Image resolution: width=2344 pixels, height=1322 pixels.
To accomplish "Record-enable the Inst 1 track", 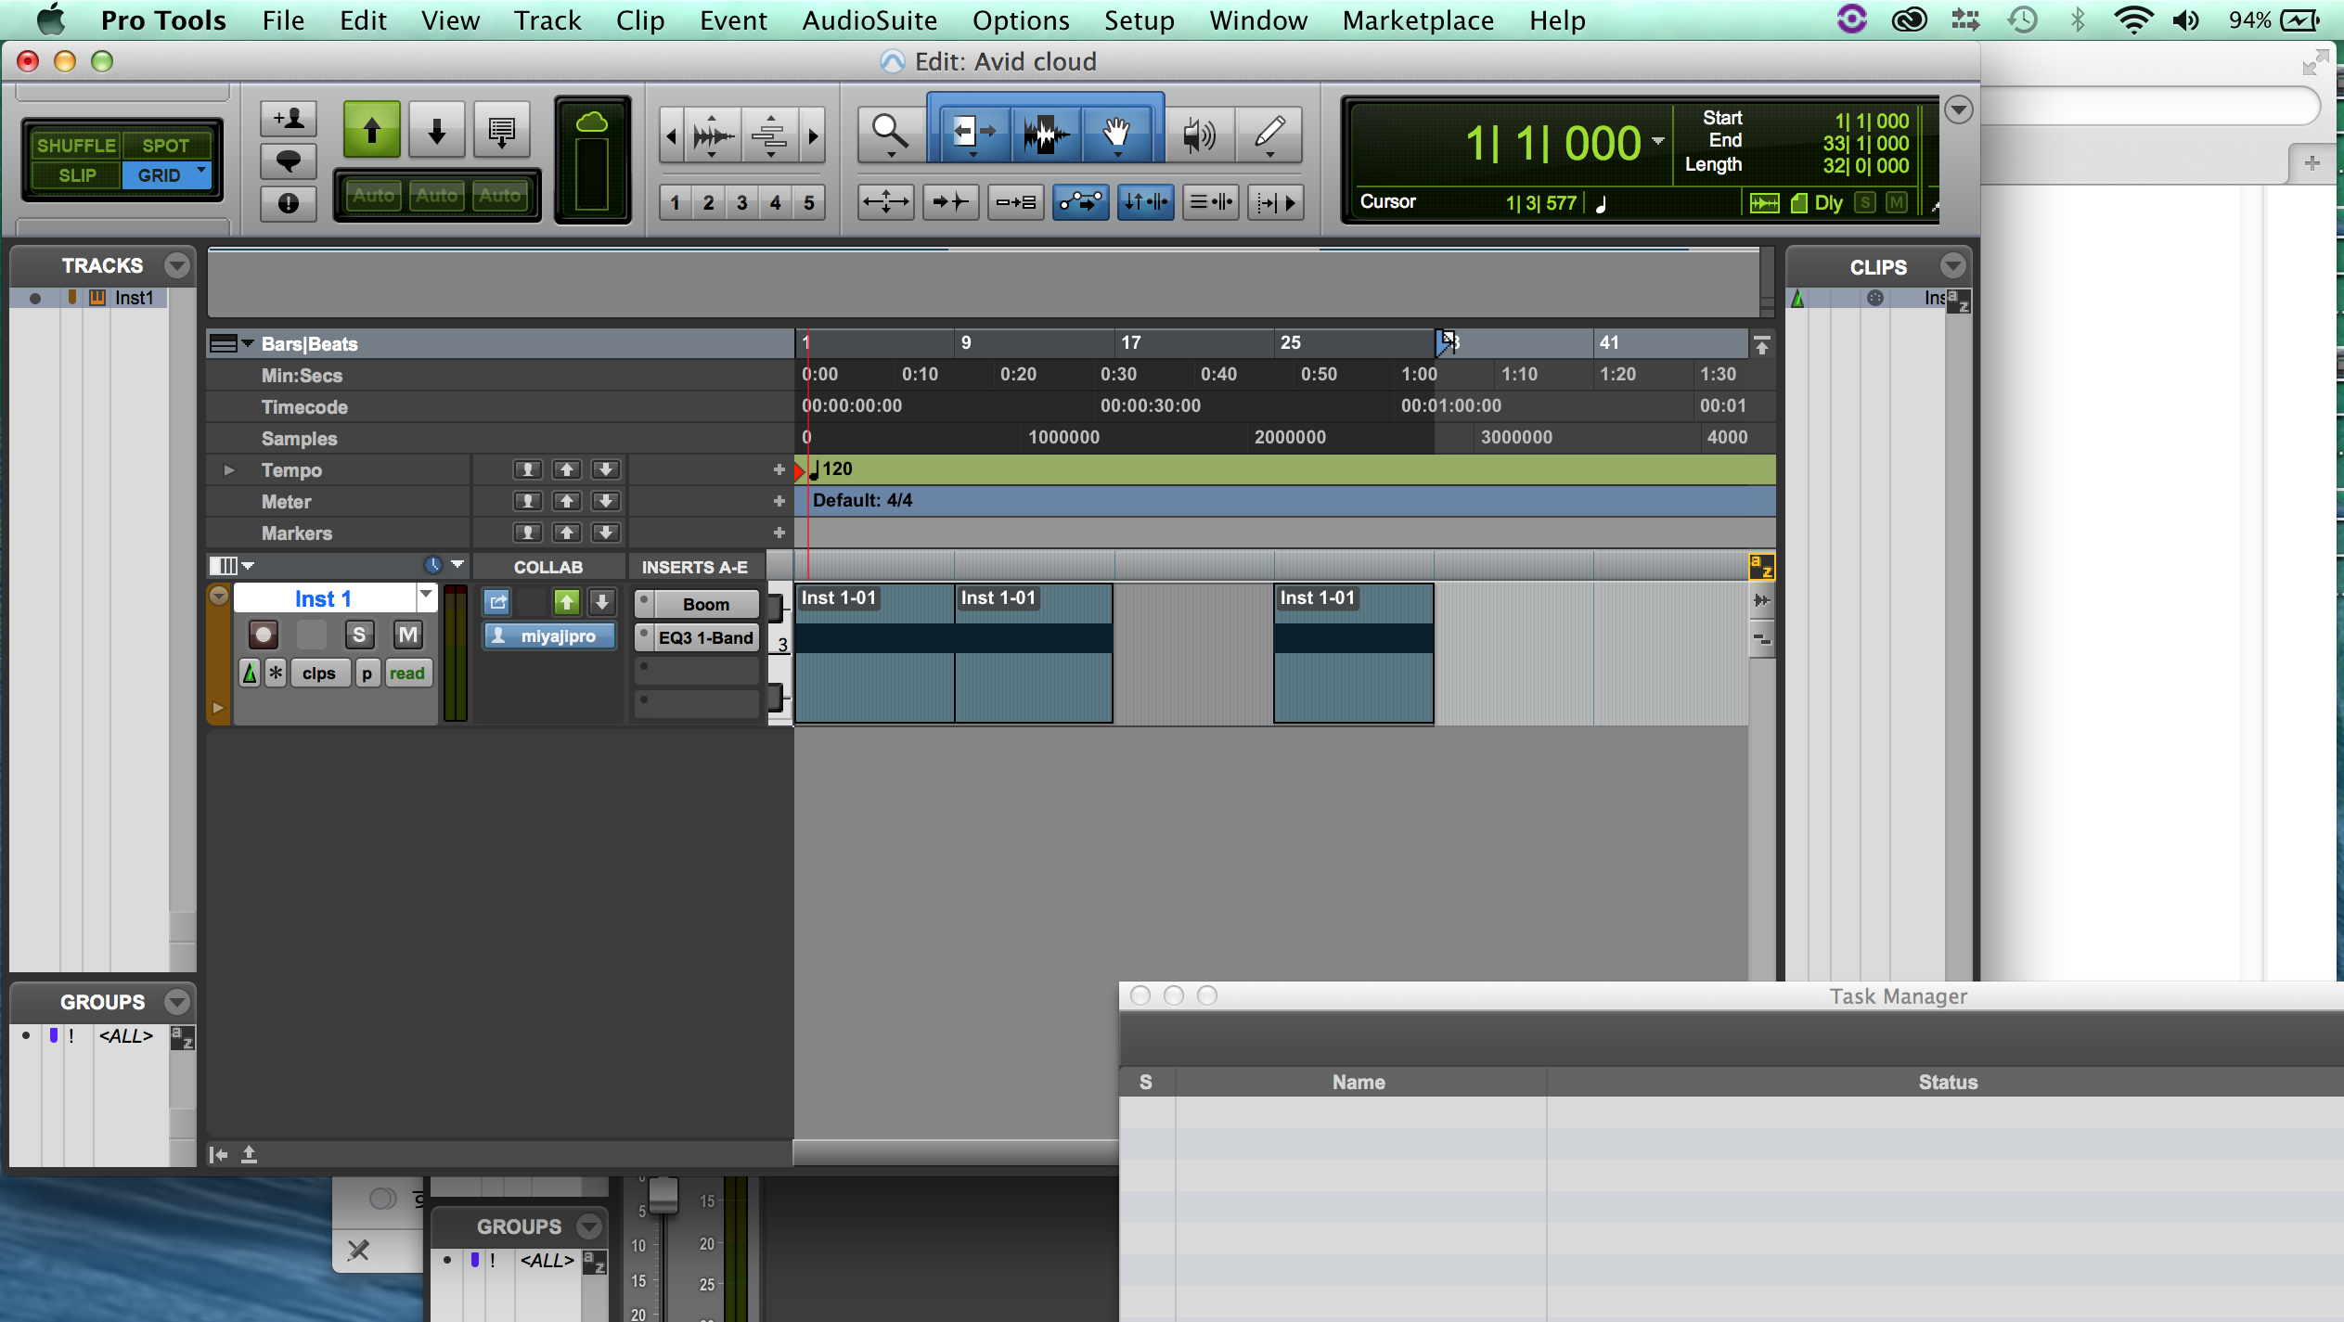I will point(264,635).
